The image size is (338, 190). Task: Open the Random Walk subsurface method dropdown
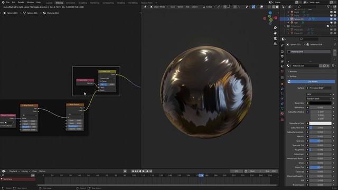tap(319, 99)
